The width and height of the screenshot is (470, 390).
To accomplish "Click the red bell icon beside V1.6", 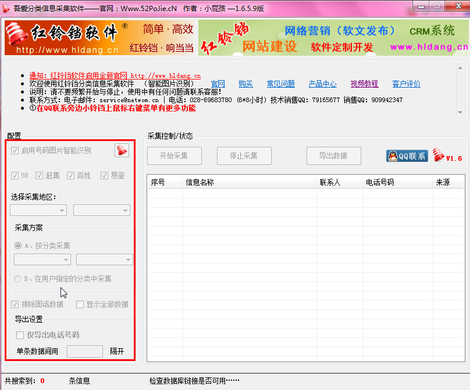I will point(438,155).
